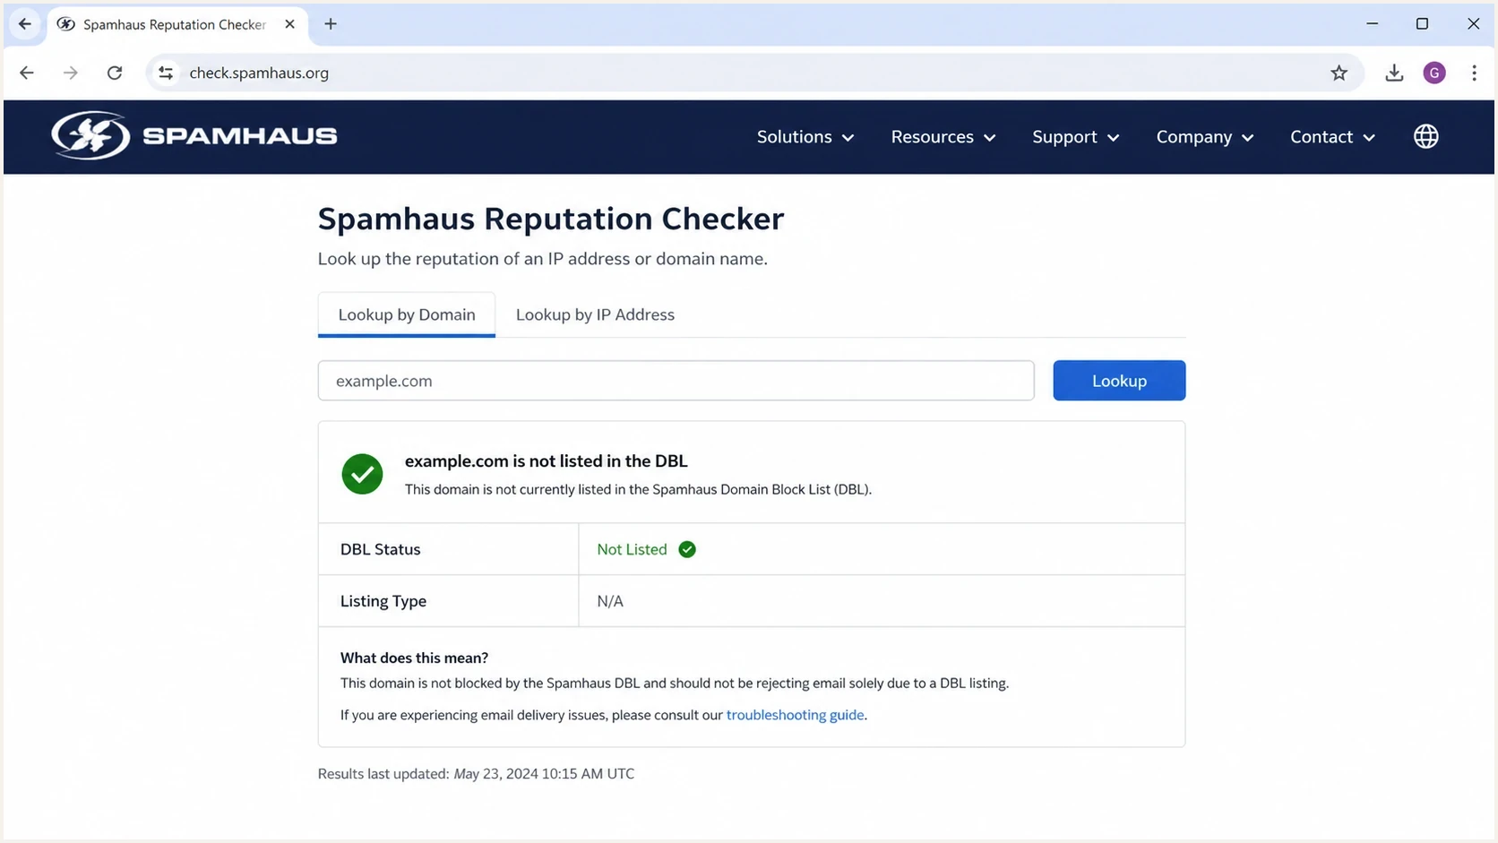Open browser downloads icon
This screenshot has width=1498, height=843.
pos(1394,73)
